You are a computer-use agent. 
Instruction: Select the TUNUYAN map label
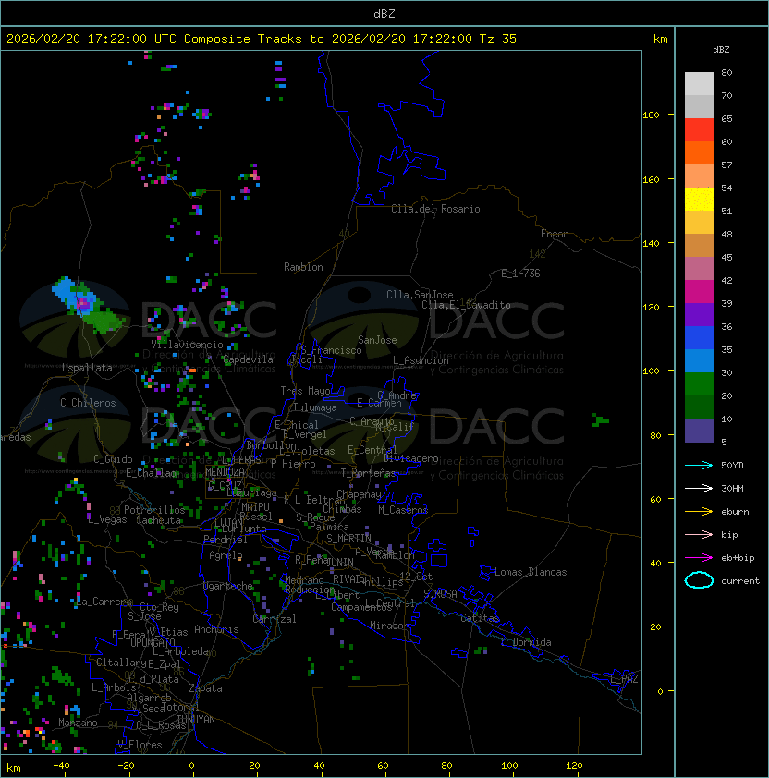196,719
